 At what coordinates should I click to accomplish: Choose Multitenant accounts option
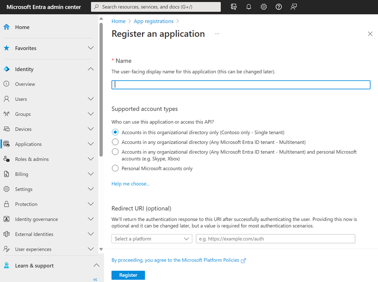point(115,141)
